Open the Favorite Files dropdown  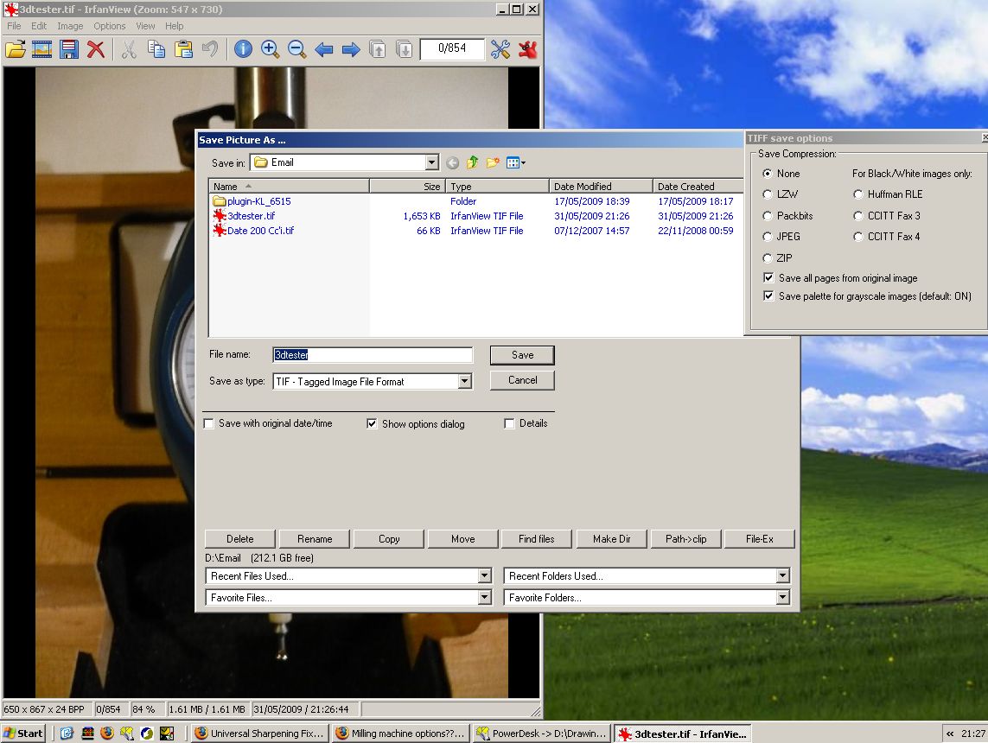(x=484, y=598)
